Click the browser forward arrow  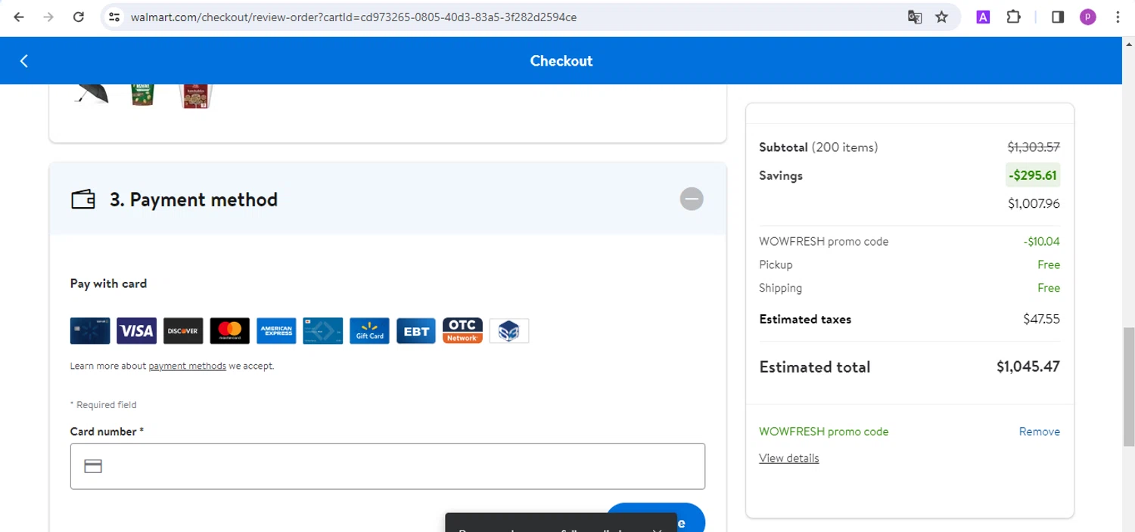[x=48, y=17]
